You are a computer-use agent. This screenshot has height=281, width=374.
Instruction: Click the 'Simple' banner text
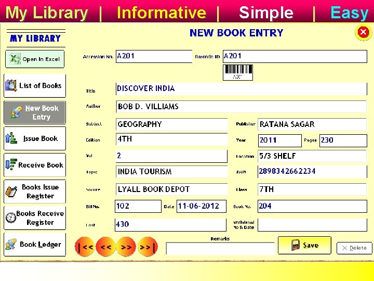coord(266,12)
